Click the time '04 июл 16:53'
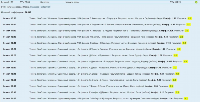Screen dimensions: 200x102 click(10, 80)
